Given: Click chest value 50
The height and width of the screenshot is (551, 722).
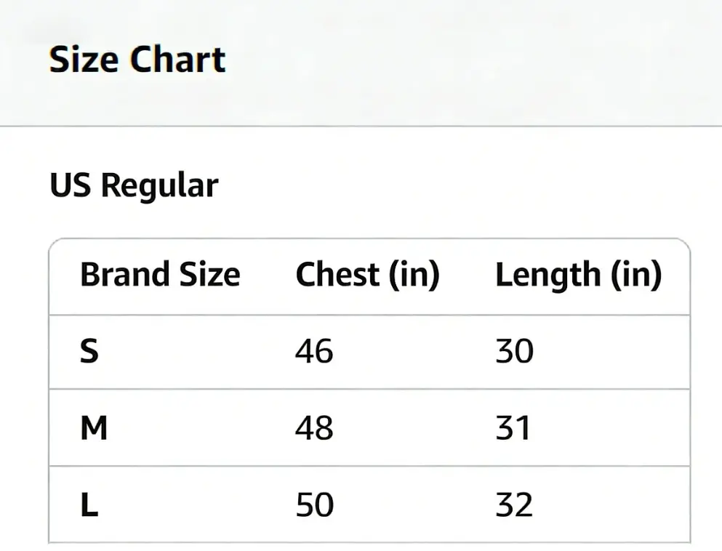Looking at the screenshot, I should [x=314, y=505].
